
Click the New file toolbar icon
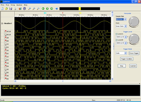[x=2, y=9]
